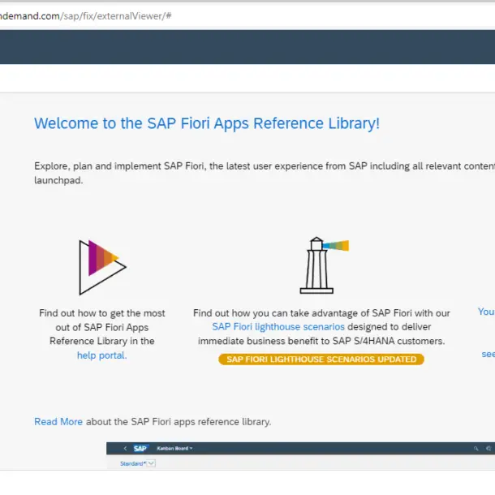
Task: Click the back arrow in the Kanban Board preview
Action: pyautogui.click(x=125, y=448)
